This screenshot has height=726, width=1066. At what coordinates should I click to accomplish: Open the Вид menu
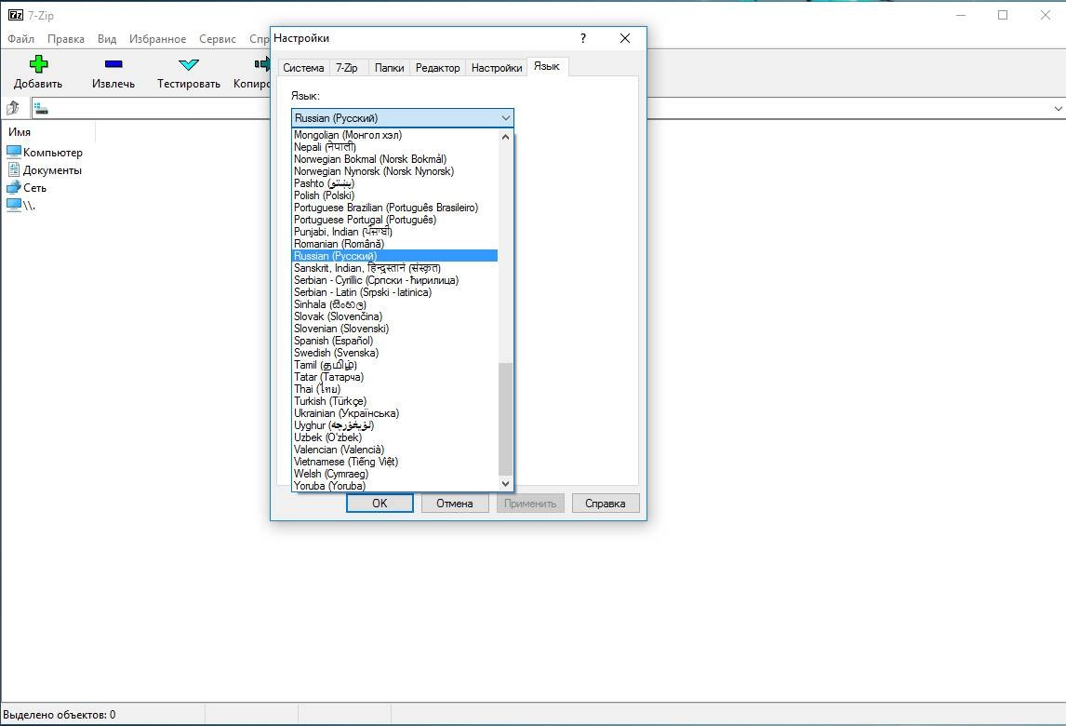click(107, 39)
